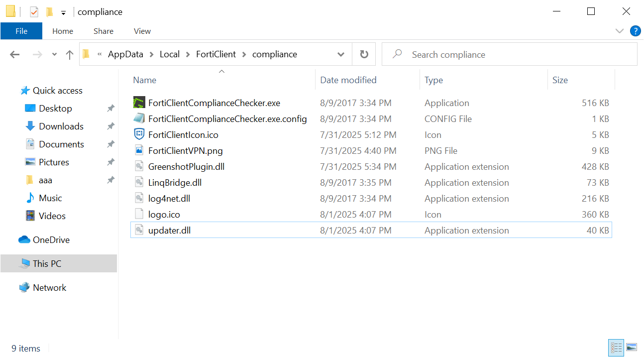Open the recent locations dropdown arrow

(54, 55)
